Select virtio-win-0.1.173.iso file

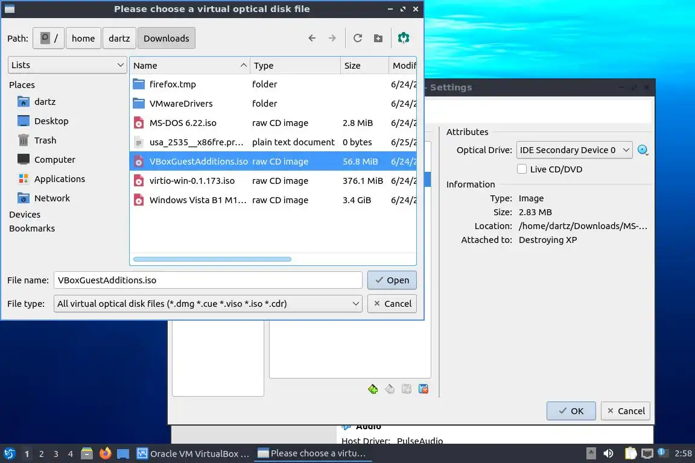(273, 181)
